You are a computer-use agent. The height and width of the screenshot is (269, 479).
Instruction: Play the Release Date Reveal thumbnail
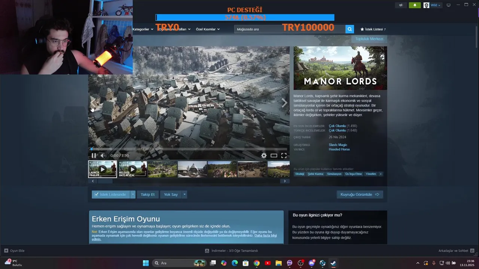click(132, 169)
